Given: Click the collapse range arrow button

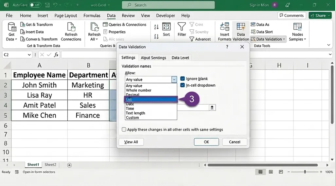Looking at the screenshot, I should [212, 107].
